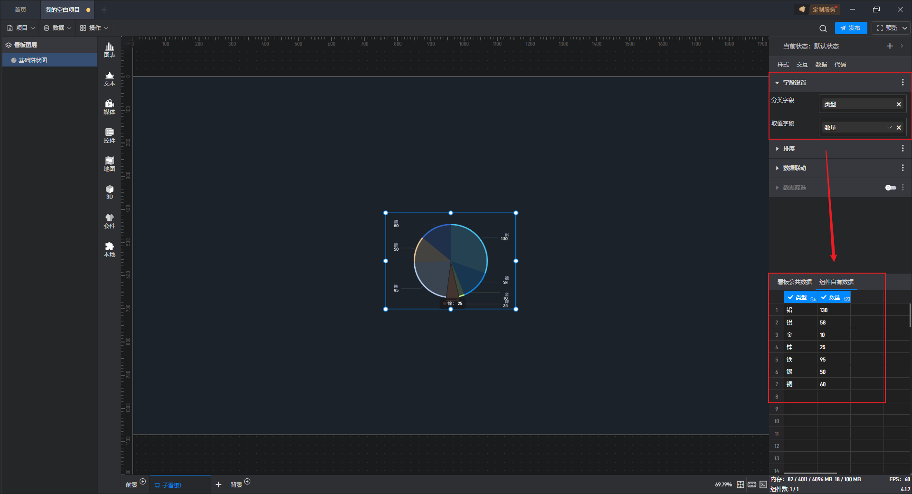The width and height of the screenshot is (912, 494).
Task: Open the 取值字段 dropdown
Action: [x=890, y=127]
